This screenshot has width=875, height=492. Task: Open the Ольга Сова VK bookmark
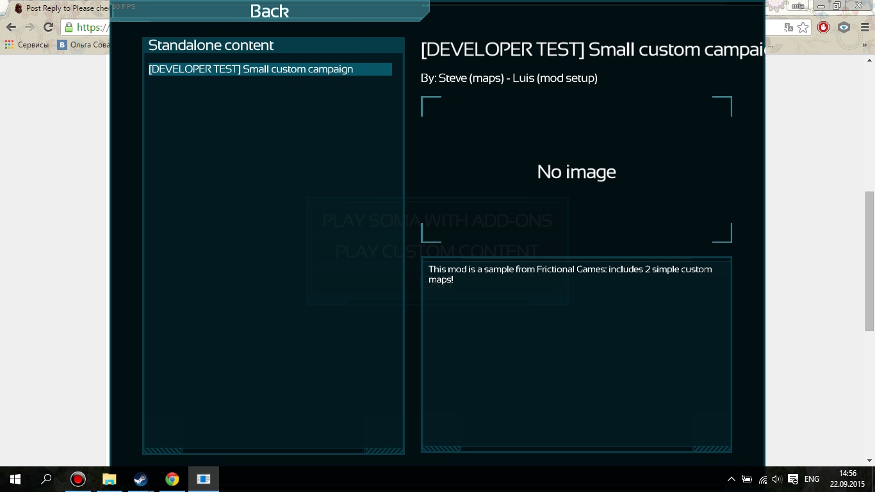coord(83,45)
